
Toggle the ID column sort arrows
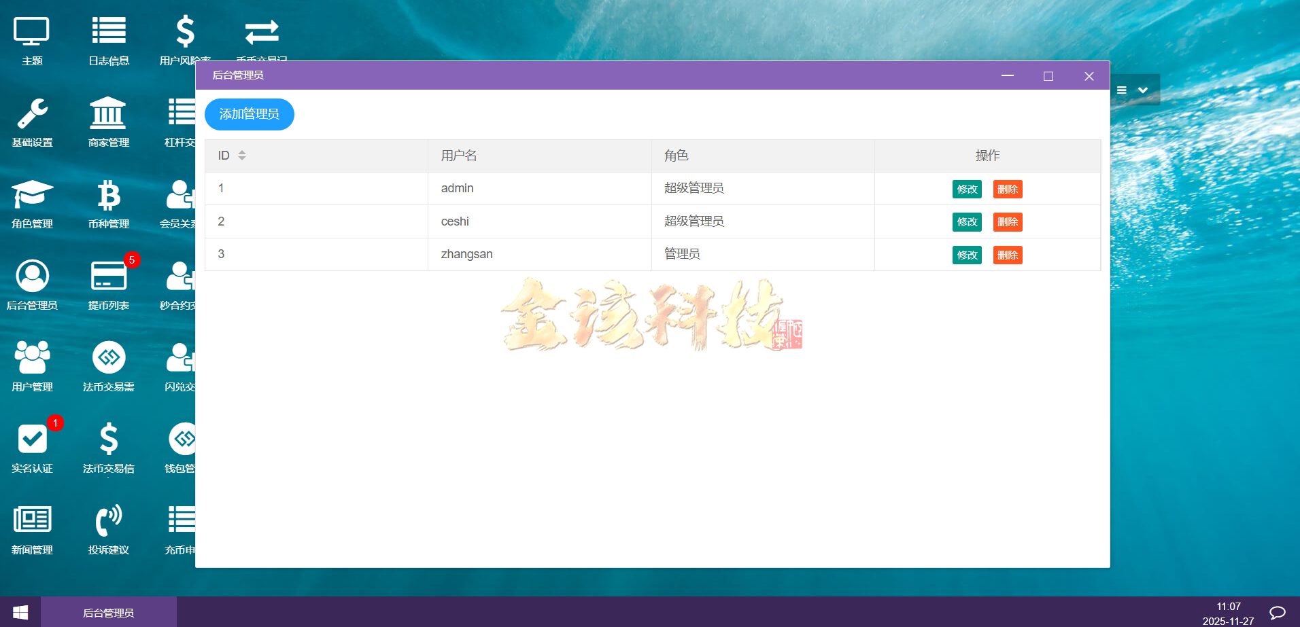[x=242, y=155]
